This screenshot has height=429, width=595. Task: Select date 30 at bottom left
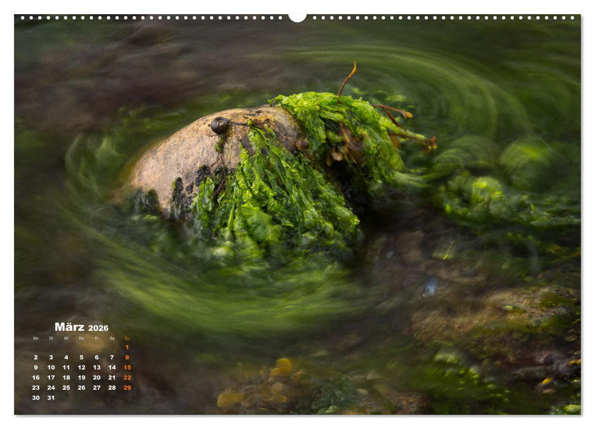pyautogui.click(x=35, y=398)
